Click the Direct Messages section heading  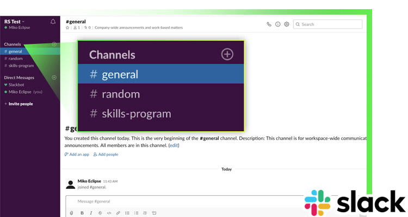[x=19, y=78]
